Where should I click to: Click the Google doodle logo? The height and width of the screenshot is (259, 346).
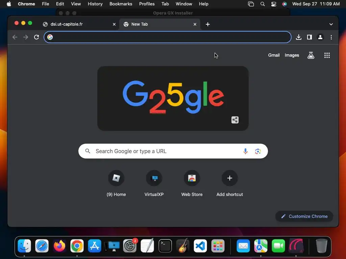[173, 98]
